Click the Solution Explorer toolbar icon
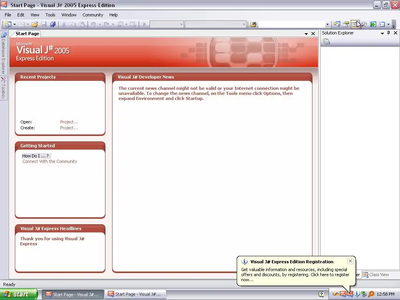This screenshot has height=300, width=400. (337, 24)
